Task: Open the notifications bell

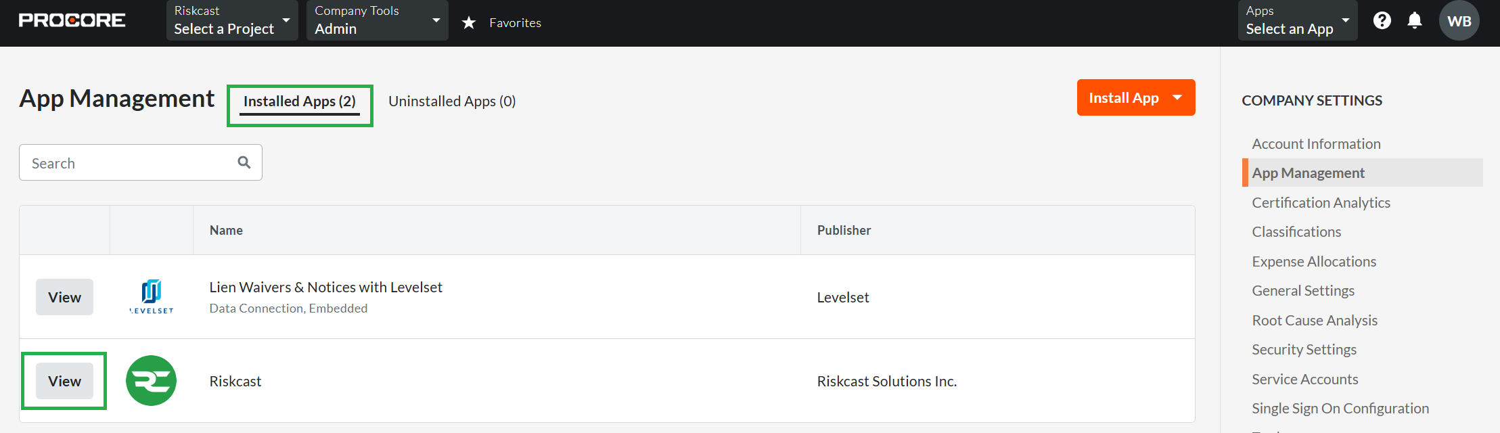Action: click(1415, 21)
